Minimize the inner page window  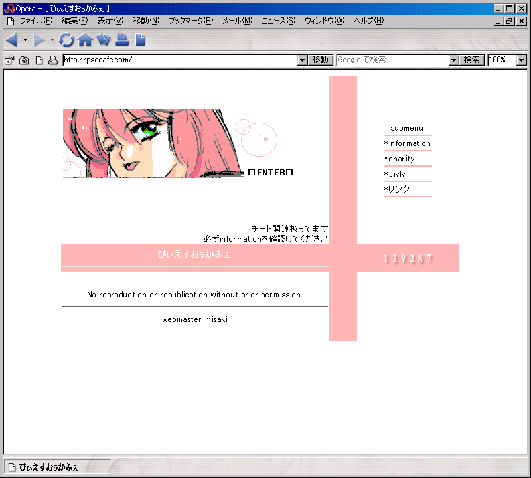(498, 21)
